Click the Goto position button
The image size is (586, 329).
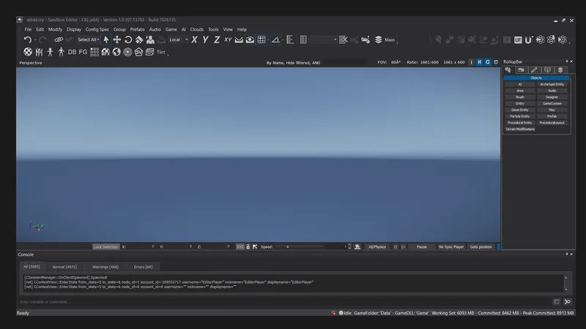point(481,247)
